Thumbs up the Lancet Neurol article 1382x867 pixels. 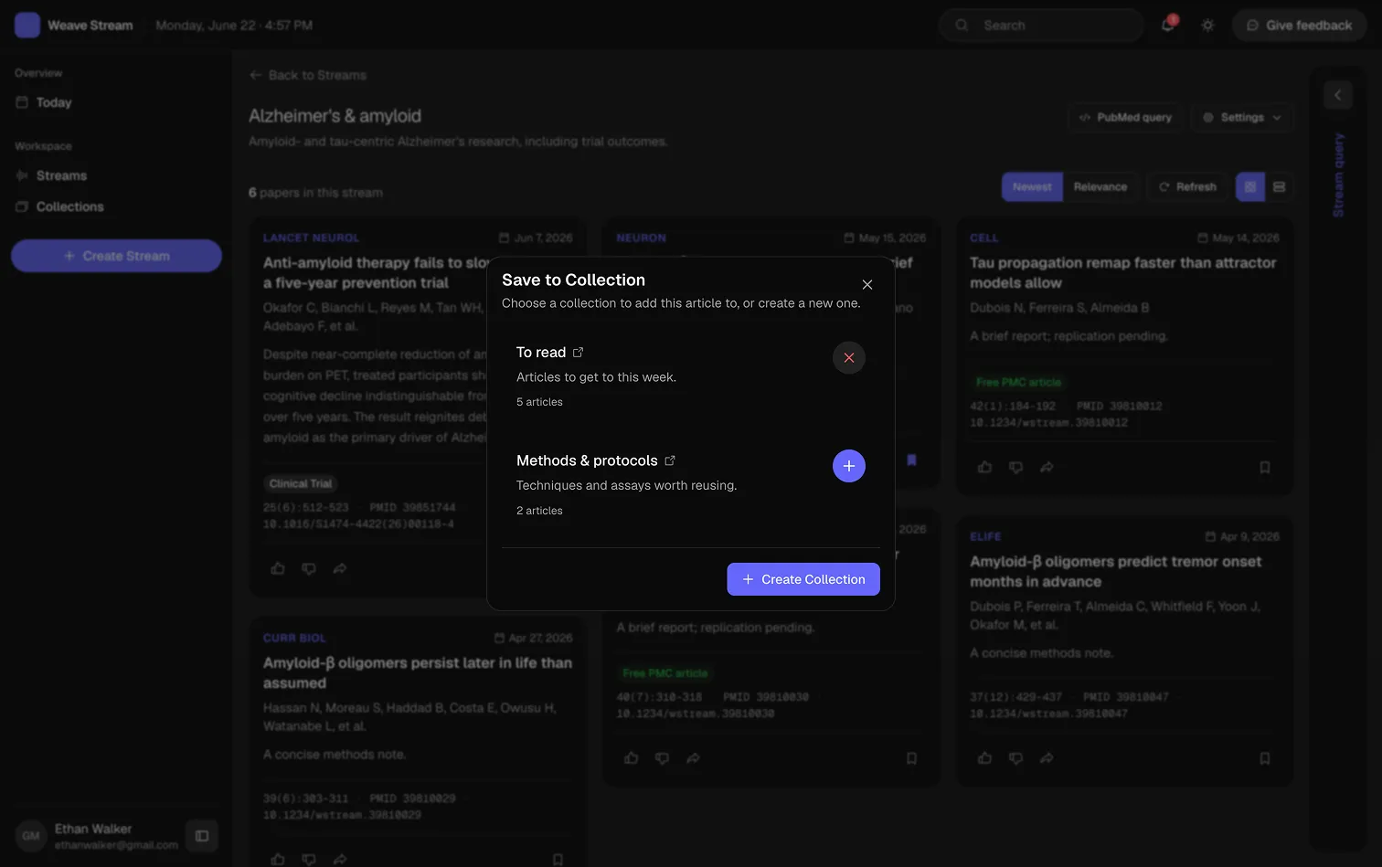point(278,568)
